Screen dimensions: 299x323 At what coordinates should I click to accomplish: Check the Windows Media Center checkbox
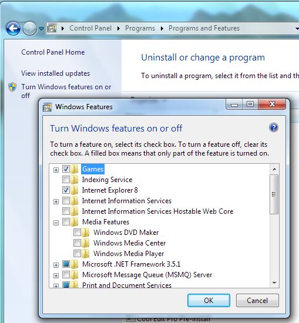[77, 243]
